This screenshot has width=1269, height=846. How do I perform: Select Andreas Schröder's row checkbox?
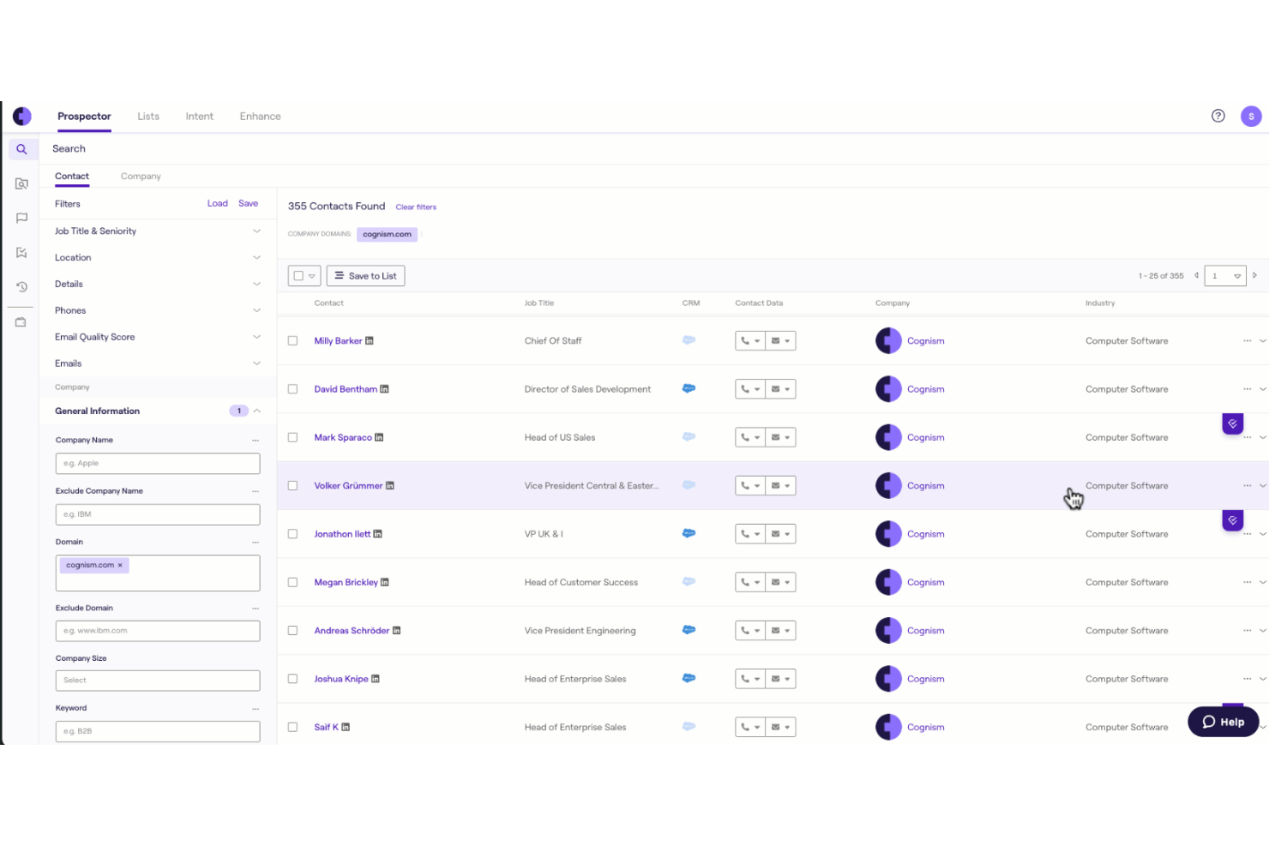tap(292, 631)
